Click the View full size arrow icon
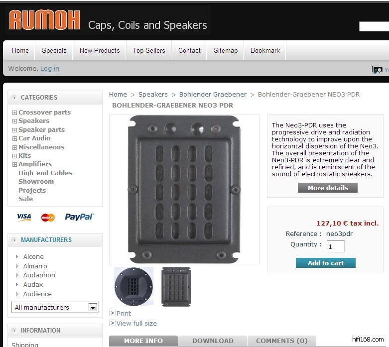The image size is (389, 347). (x=112, y=323)
